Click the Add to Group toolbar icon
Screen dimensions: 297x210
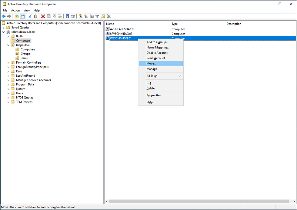[x=108, y=16]
